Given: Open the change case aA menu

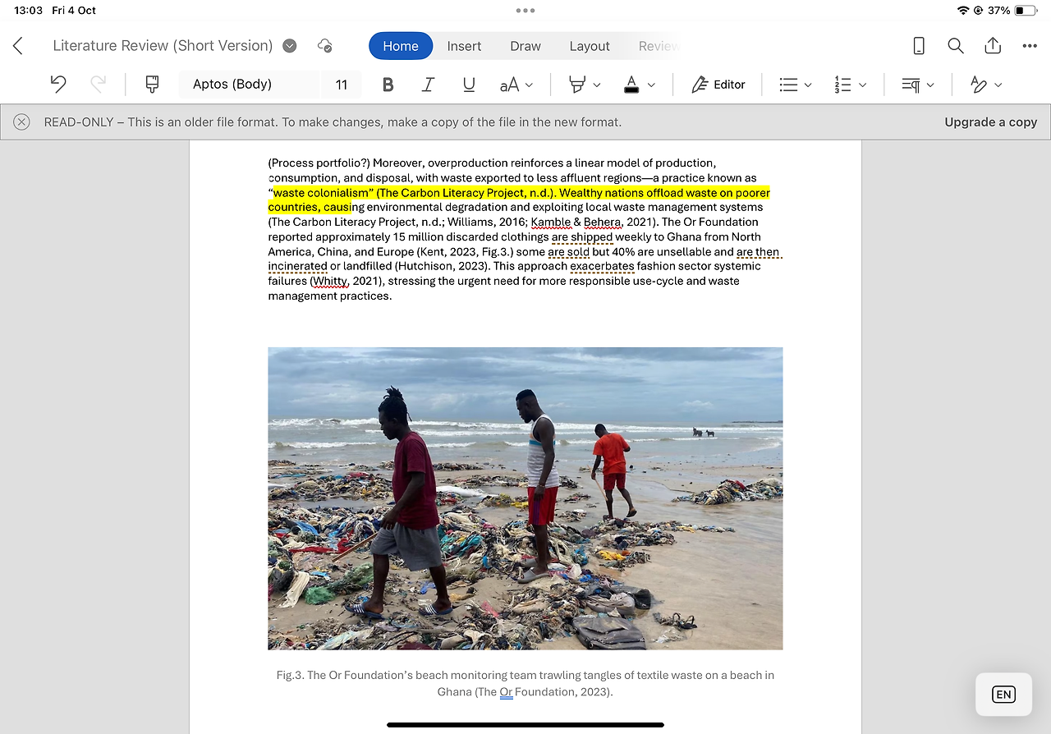Looking at the screenshot, I should pyautogui.click(x=516, y=85).
